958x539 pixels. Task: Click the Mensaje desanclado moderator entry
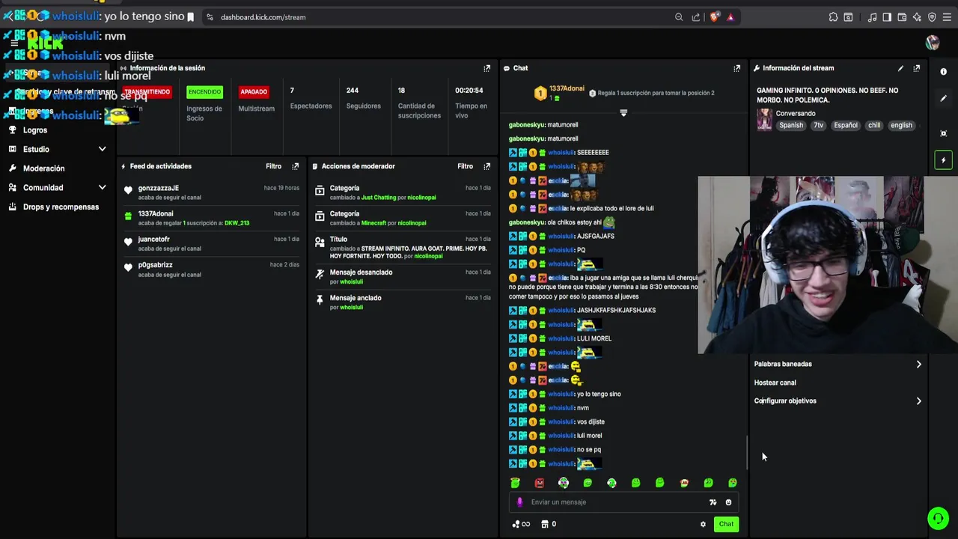pos(404,276)
